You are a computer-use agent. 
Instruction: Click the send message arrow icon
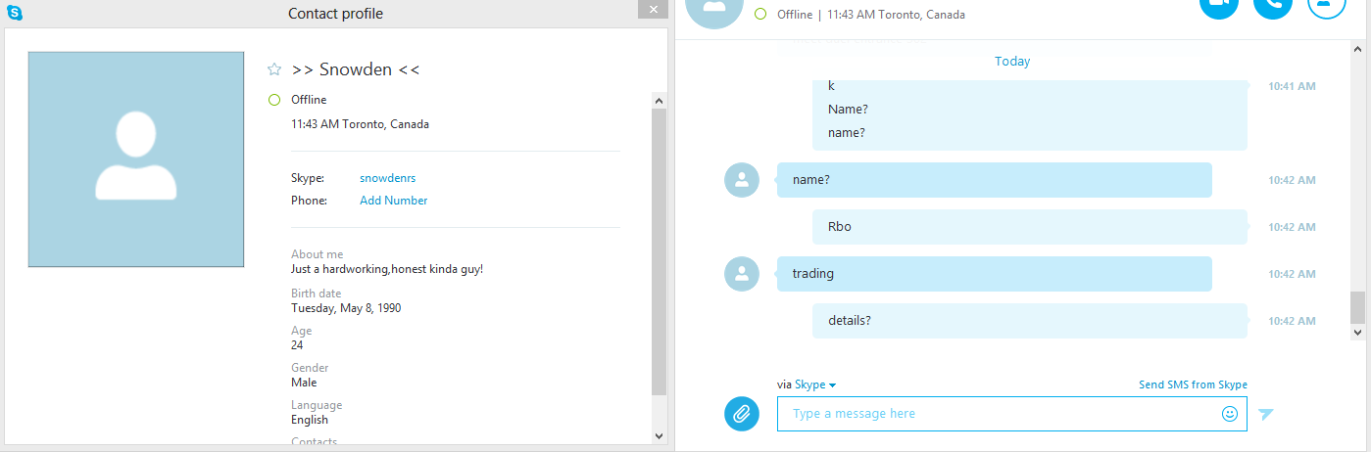[x=1266, y=414]
